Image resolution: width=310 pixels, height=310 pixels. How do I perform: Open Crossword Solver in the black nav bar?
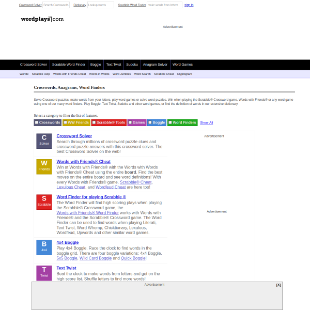(x=34, y=65)
